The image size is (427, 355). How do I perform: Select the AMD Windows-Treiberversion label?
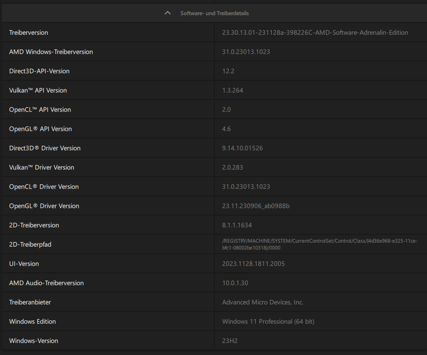pos(51,52)
